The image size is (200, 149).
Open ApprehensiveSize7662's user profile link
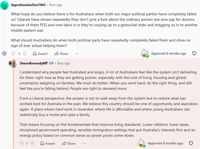point(28,5)
